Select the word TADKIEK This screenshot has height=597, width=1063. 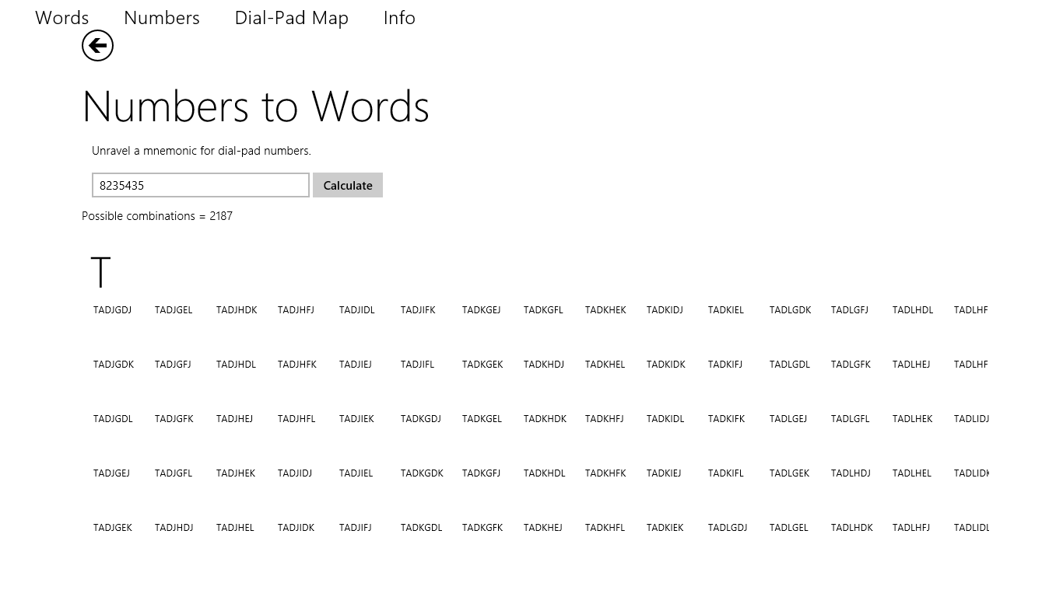tap(665, 528)
